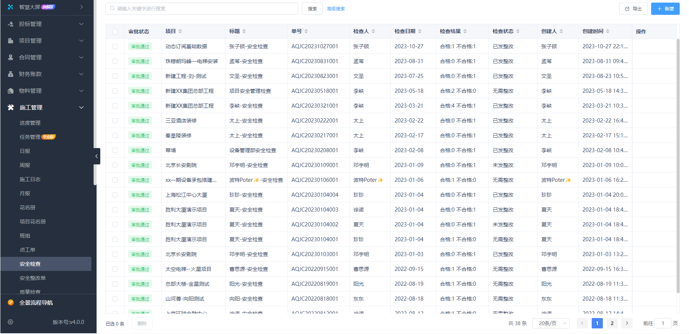Check the row for 动态订阅基础数据
The height and width of the screenshot is (334, 689).
pos(115,46)
